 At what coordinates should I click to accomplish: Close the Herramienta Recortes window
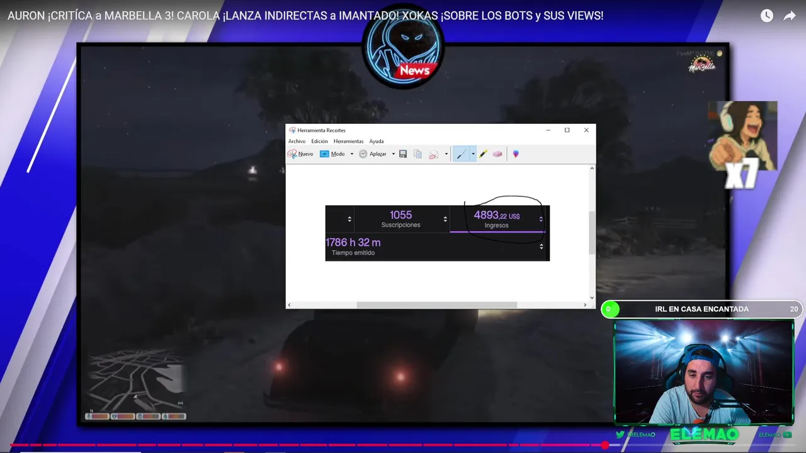(x=586, y=130)
